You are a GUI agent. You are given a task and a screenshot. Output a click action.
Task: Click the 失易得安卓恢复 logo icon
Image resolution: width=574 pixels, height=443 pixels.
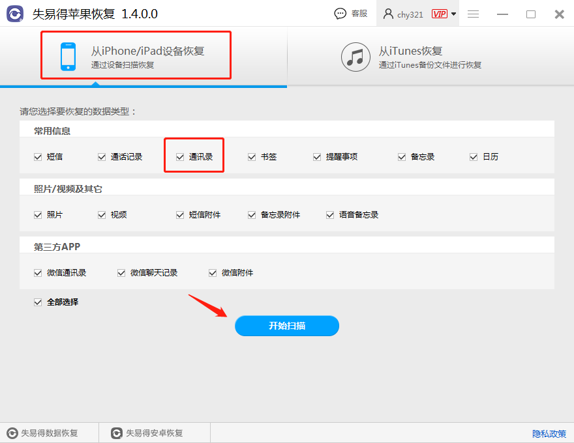click(116, 433)
